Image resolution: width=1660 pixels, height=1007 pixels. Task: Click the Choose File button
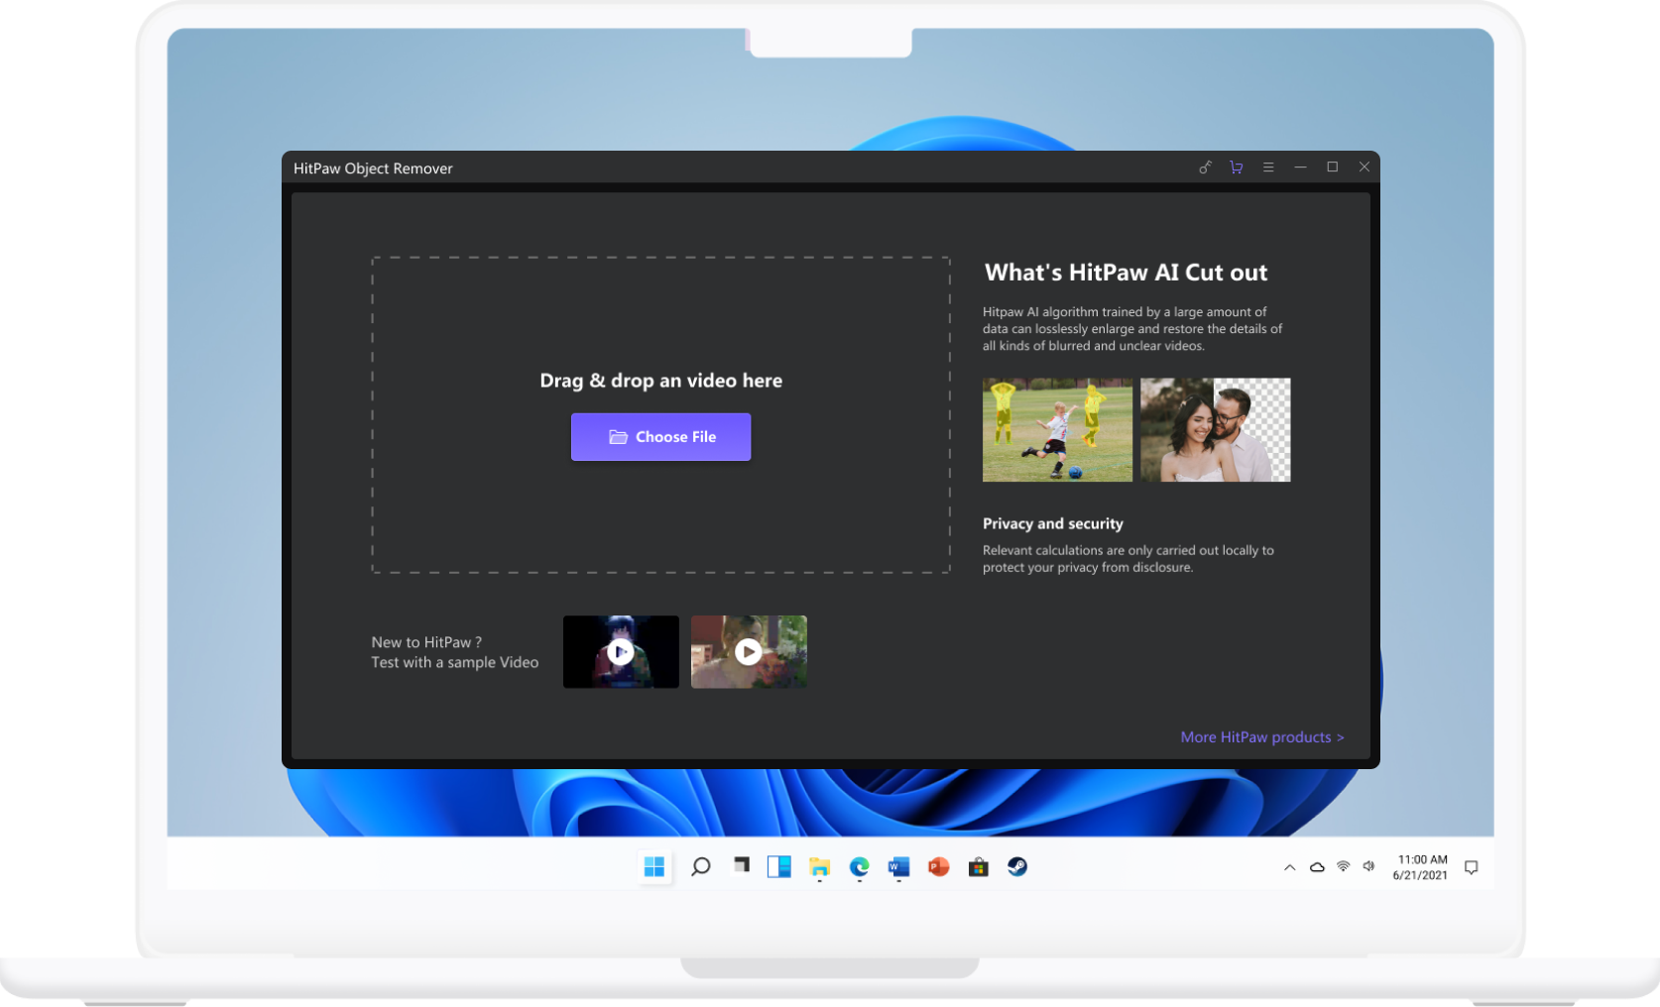660,437
